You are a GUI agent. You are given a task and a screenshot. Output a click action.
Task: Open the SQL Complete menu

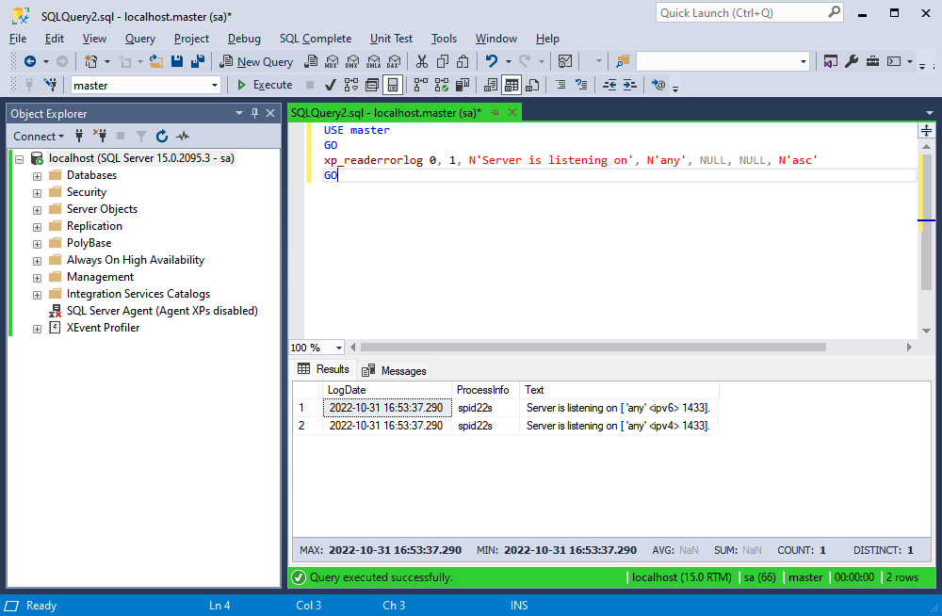coord(316,39)
